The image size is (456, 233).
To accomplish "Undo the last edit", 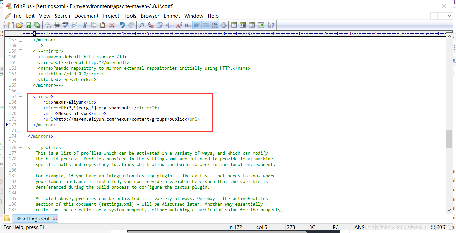I will 122,25.
